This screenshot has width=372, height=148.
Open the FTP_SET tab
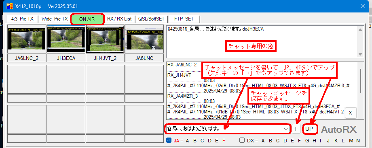coord(184,19)
